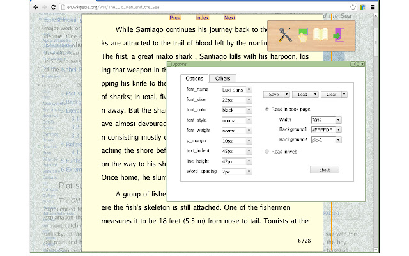This screenshot has height=256, width=409.
Task: Click the purple exit door icon
Action: (x=339, y=35)
